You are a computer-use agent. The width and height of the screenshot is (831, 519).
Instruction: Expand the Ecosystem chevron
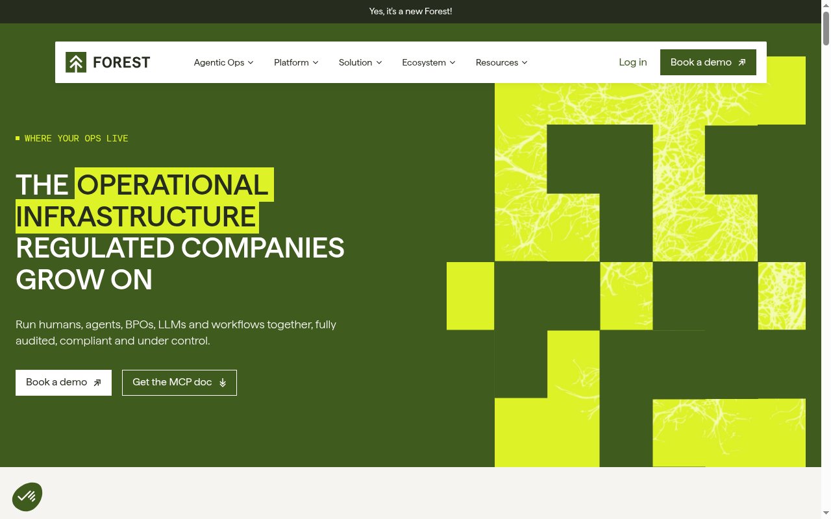pyautogui.click(x=453, y=63)
